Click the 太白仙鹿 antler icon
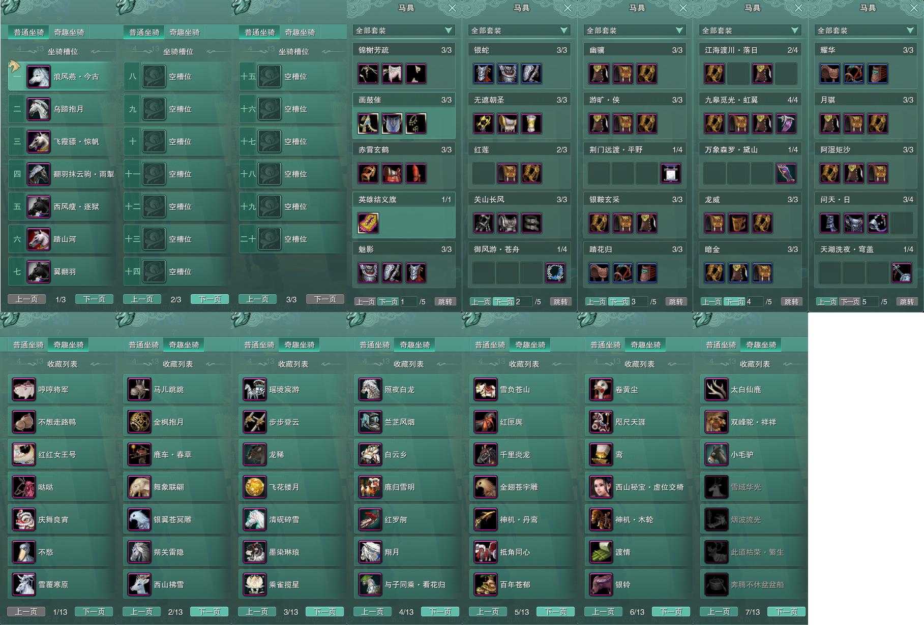This screenshot has width=924, height=625. click(717, 390)
